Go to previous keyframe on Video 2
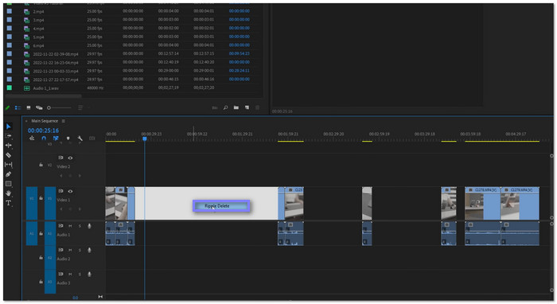Image resolution: width=557 pixels, height=304 pixels. (61, 176)
